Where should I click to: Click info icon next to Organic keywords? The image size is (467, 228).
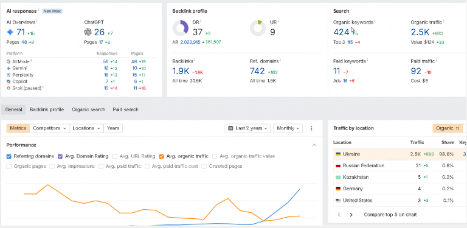tap(375, 21)
